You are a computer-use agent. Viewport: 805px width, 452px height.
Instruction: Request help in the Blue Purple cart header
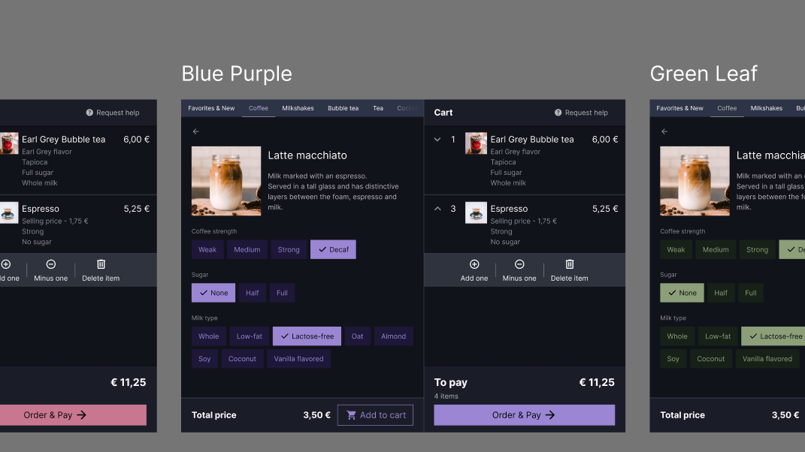coord(581,113)
